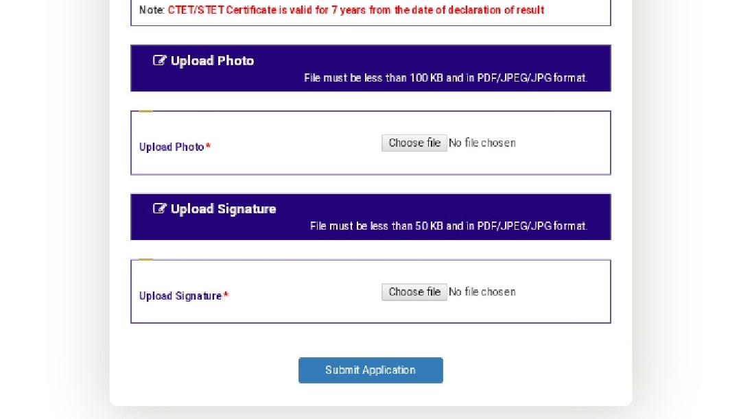Click the edit icon beside Upload Signature heading
The image size is (741, 419).
click(160, 208)
